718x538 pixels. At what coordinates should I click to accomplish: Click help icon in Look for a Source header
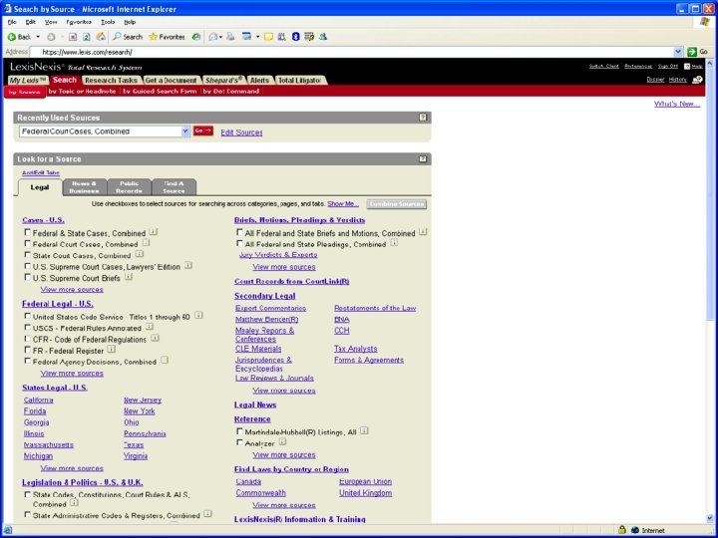tap(423, 159)
